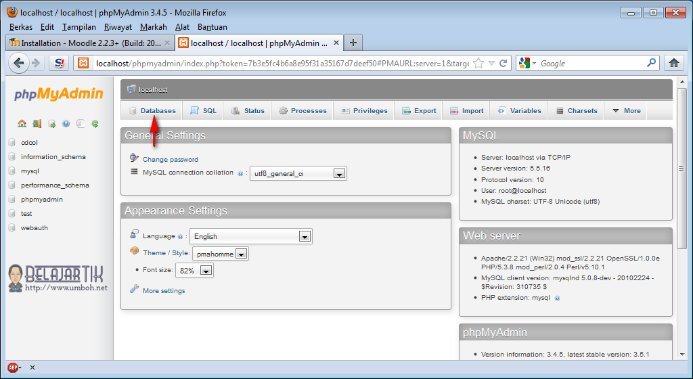This screenshot has width=693, height=379.
Task: Select performance_schema database
Action: [x=55, y=185]
